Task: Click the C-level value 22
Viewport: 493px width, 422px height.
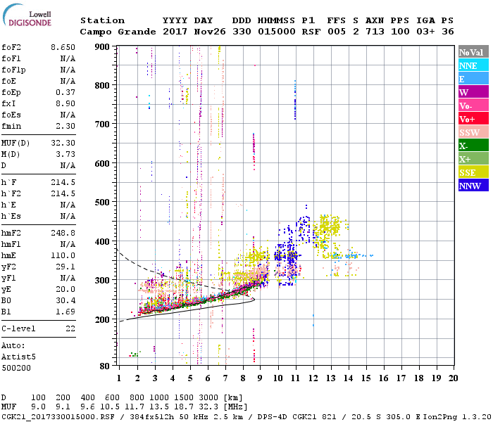Action: 70,328
